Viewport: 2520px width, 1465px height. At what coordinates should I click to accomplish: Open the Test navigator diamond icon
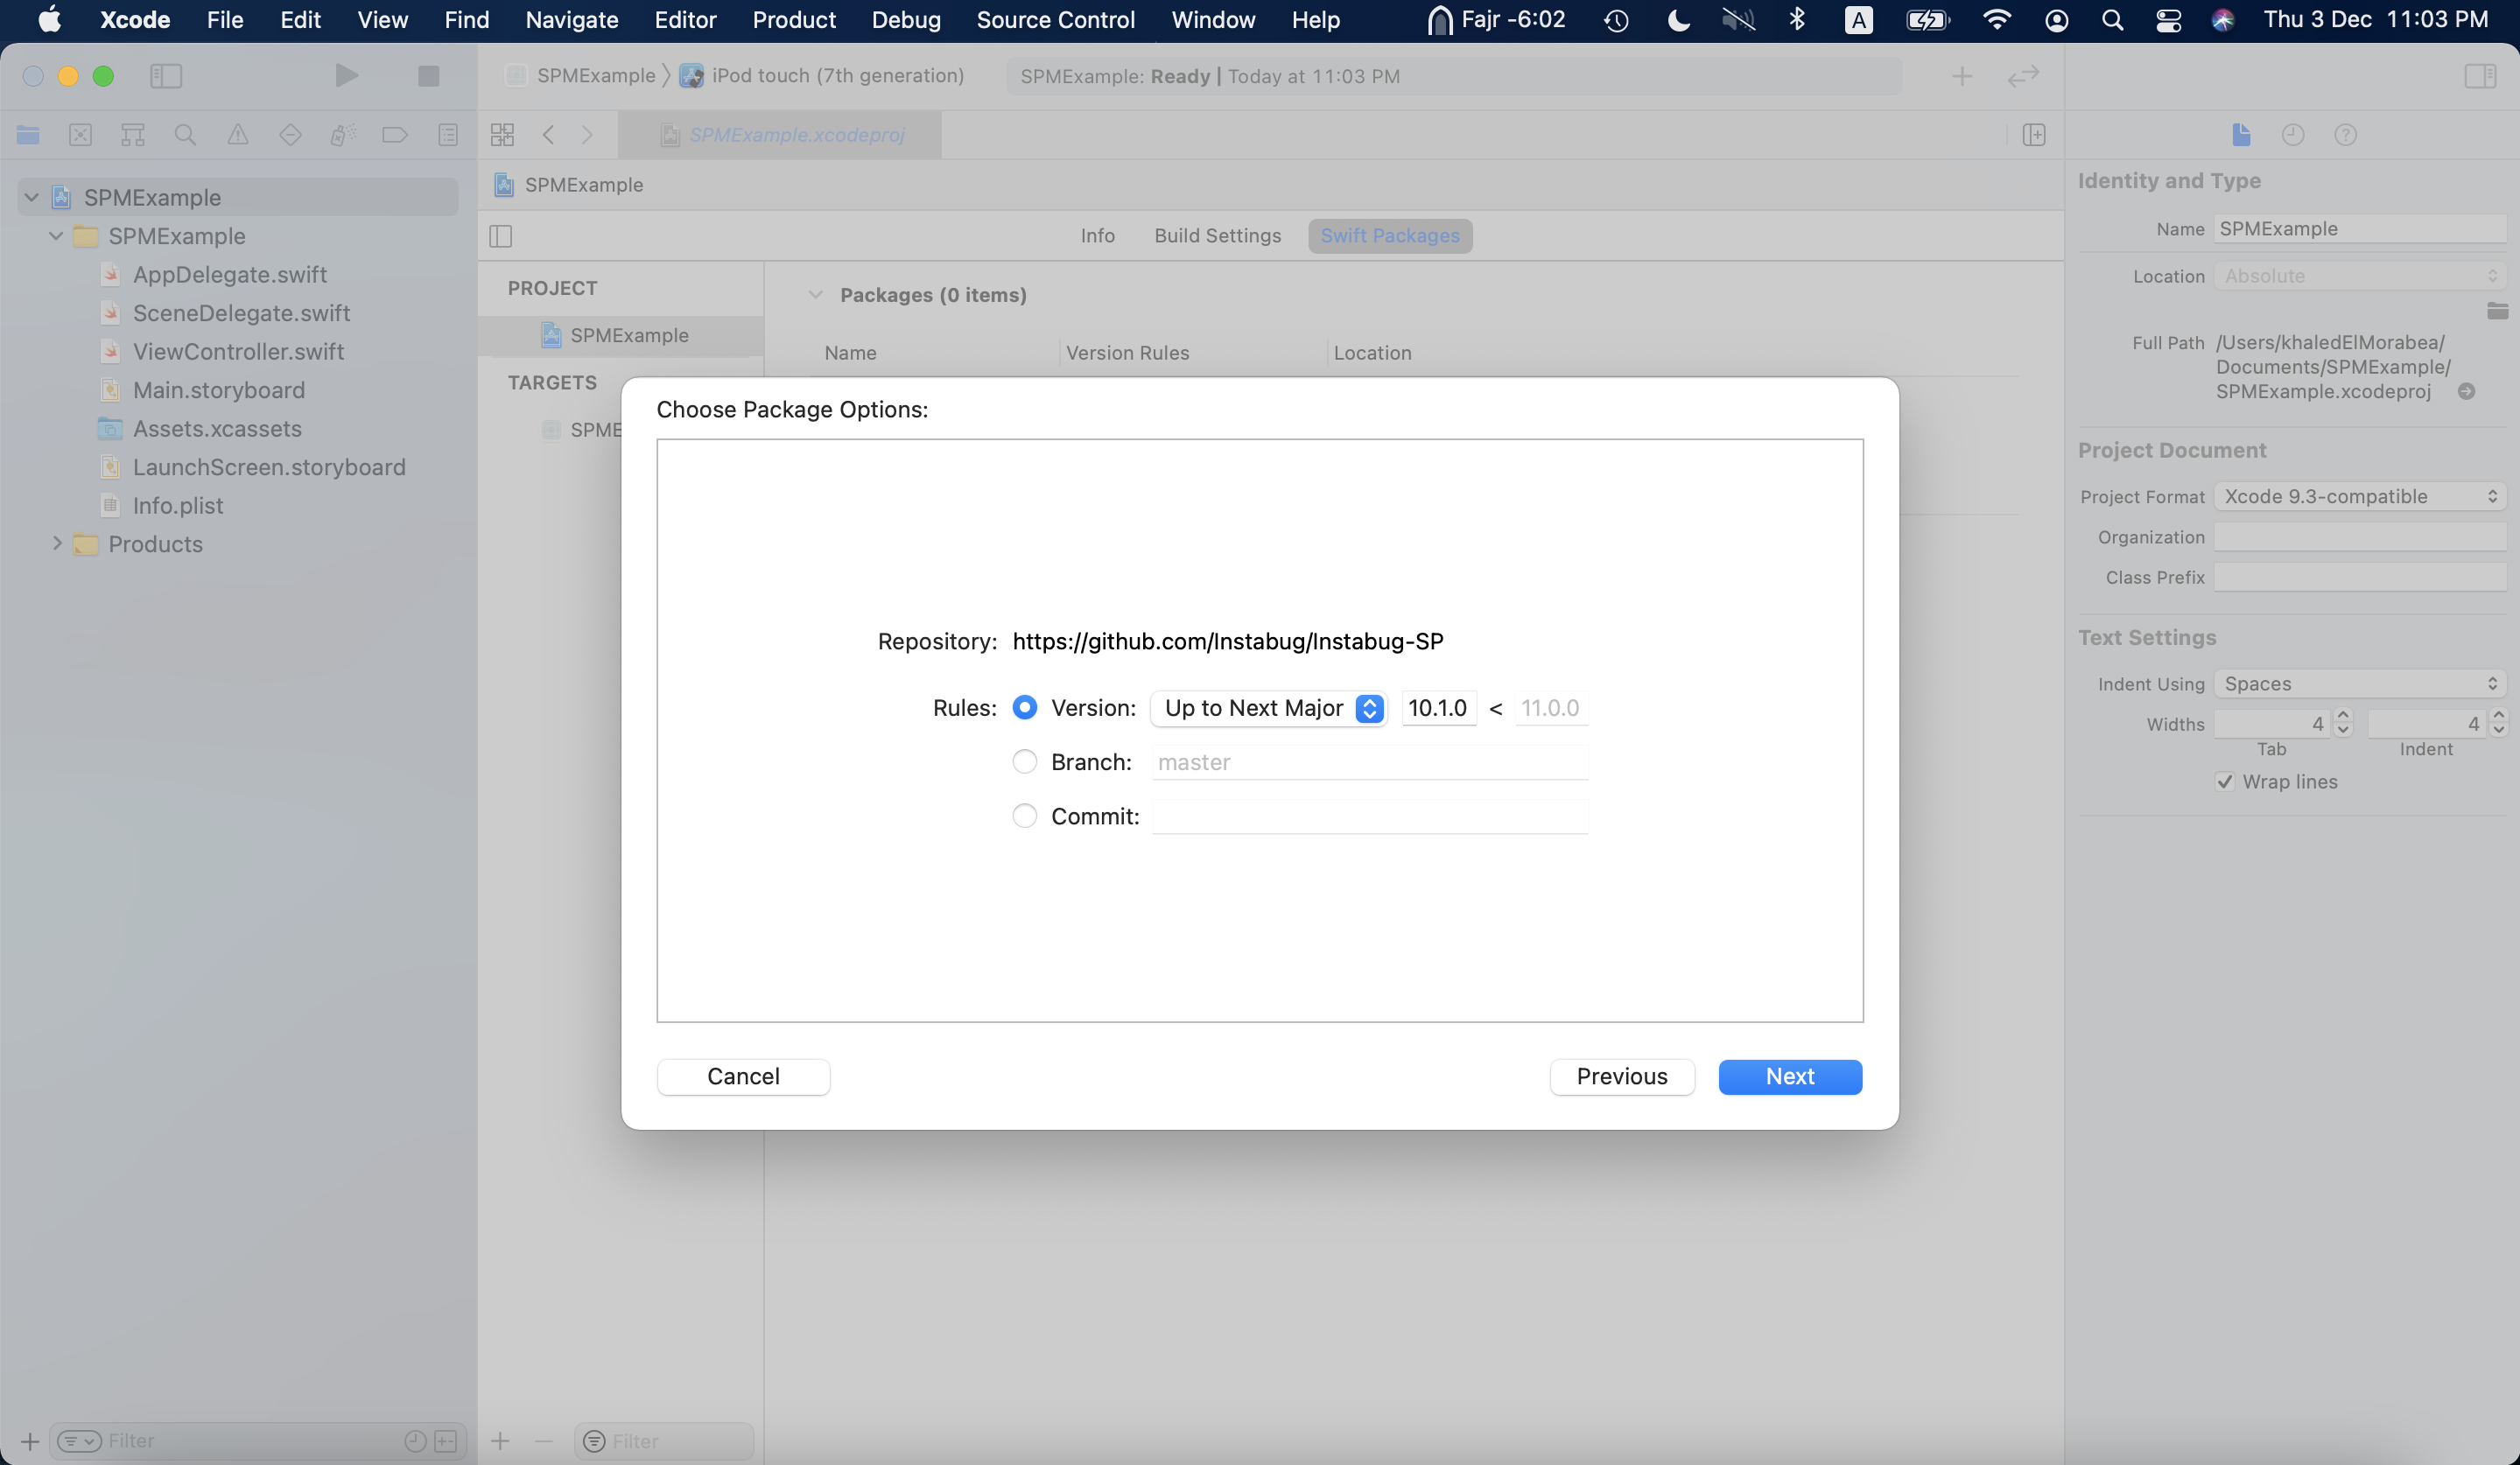coord(290,135)
